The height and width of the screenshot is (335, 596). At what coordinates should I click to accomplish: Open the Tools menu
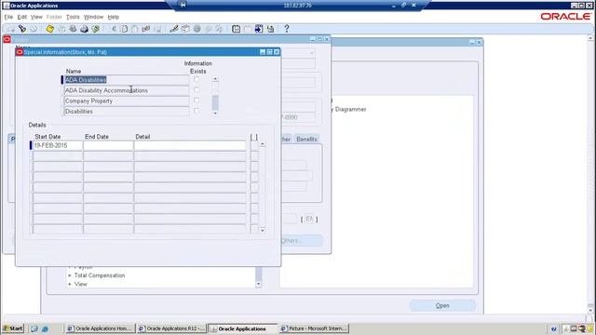[73, 17]
